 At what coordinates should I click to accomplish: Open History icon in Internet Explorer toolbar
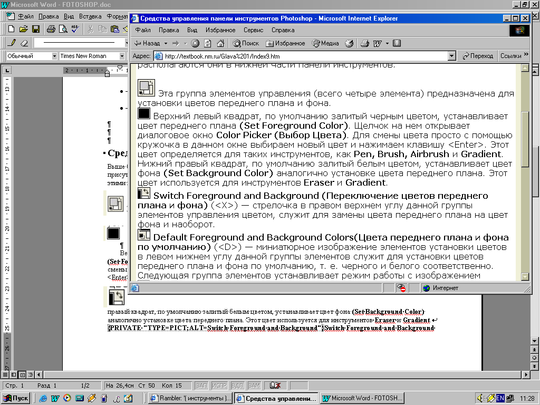pyautogui.click(x=349, y=43)
